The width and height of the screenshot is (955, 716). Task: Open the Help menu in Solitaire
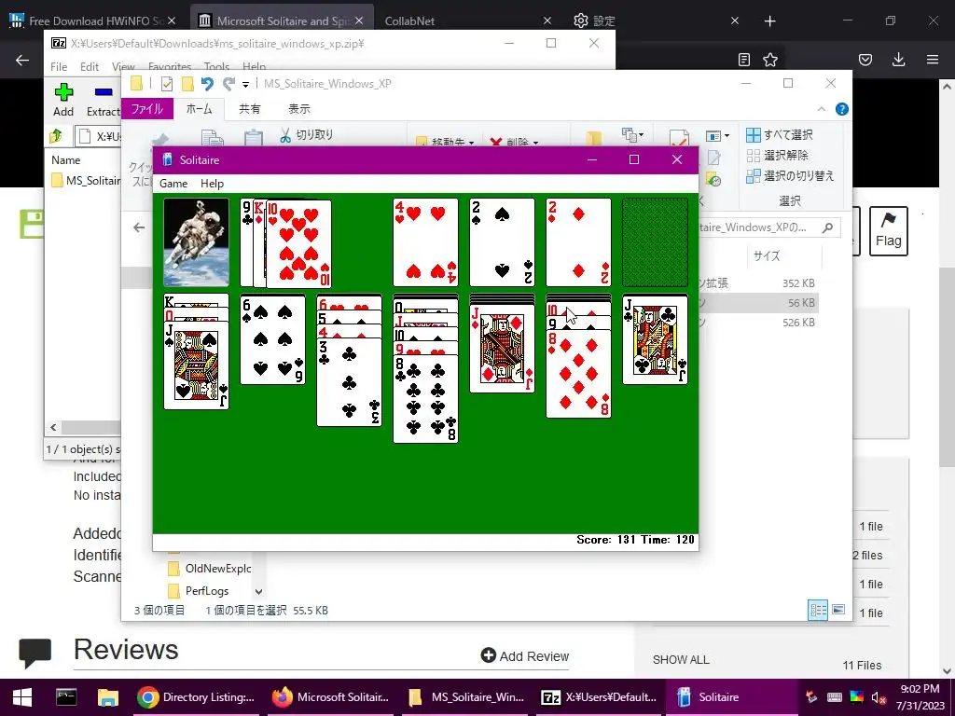[212, 184]
